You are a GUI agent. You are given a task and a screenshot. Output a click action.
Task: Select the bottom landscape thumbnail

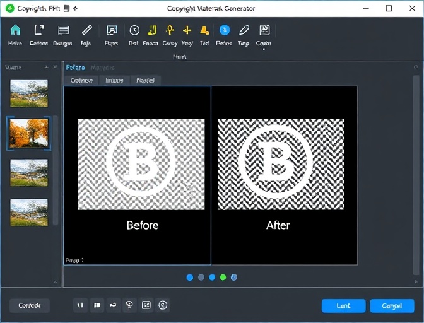(29, 213)
